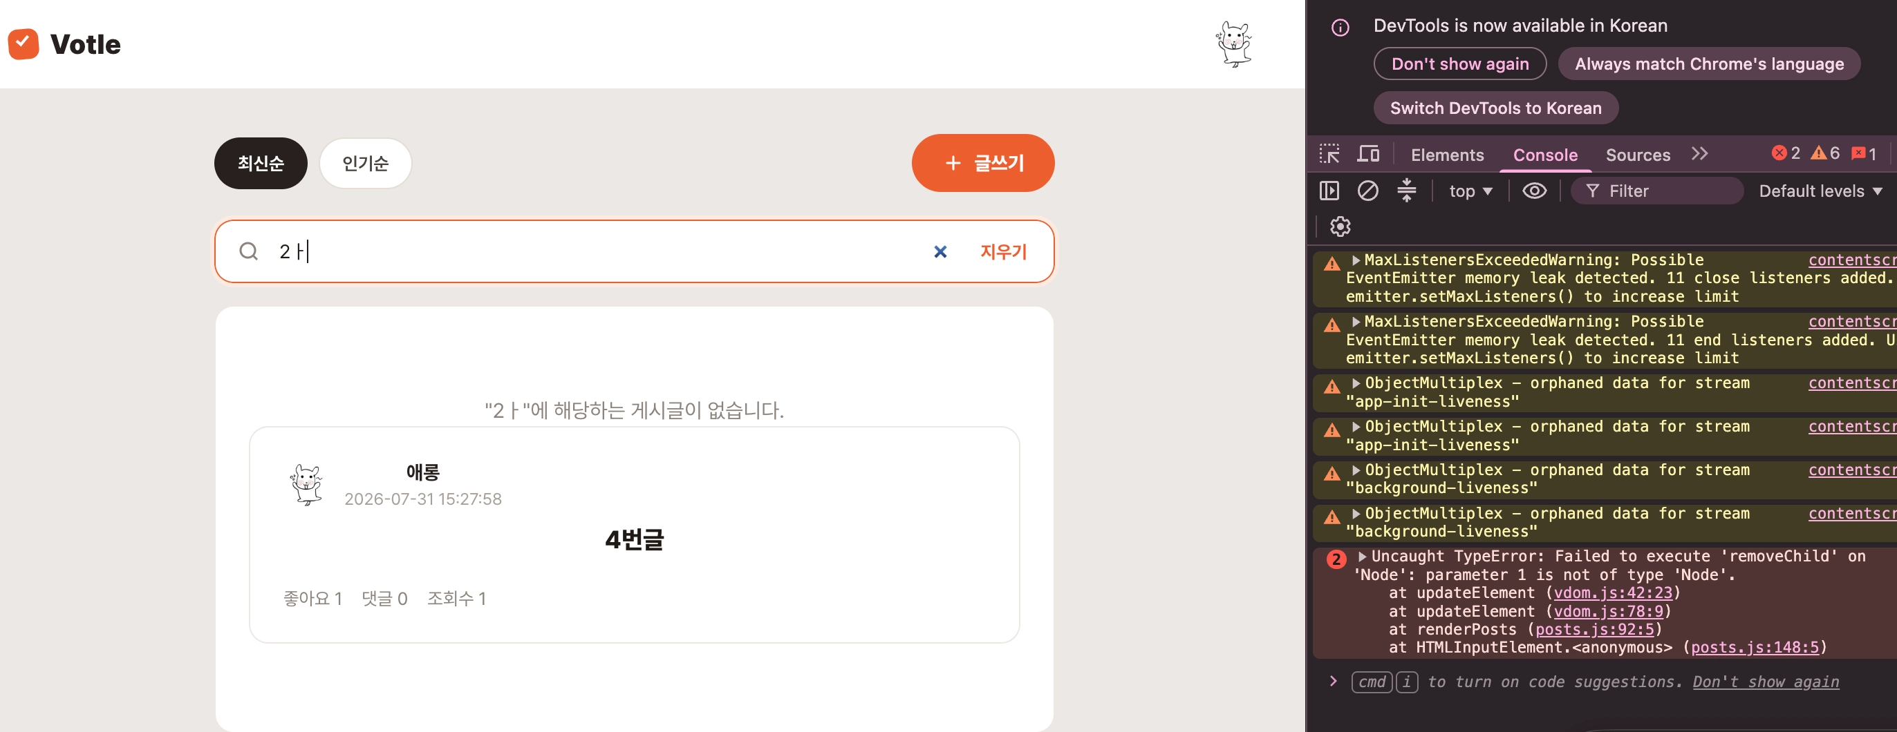Open the posts.js:148:5 source link

[x=1754, y=647]
